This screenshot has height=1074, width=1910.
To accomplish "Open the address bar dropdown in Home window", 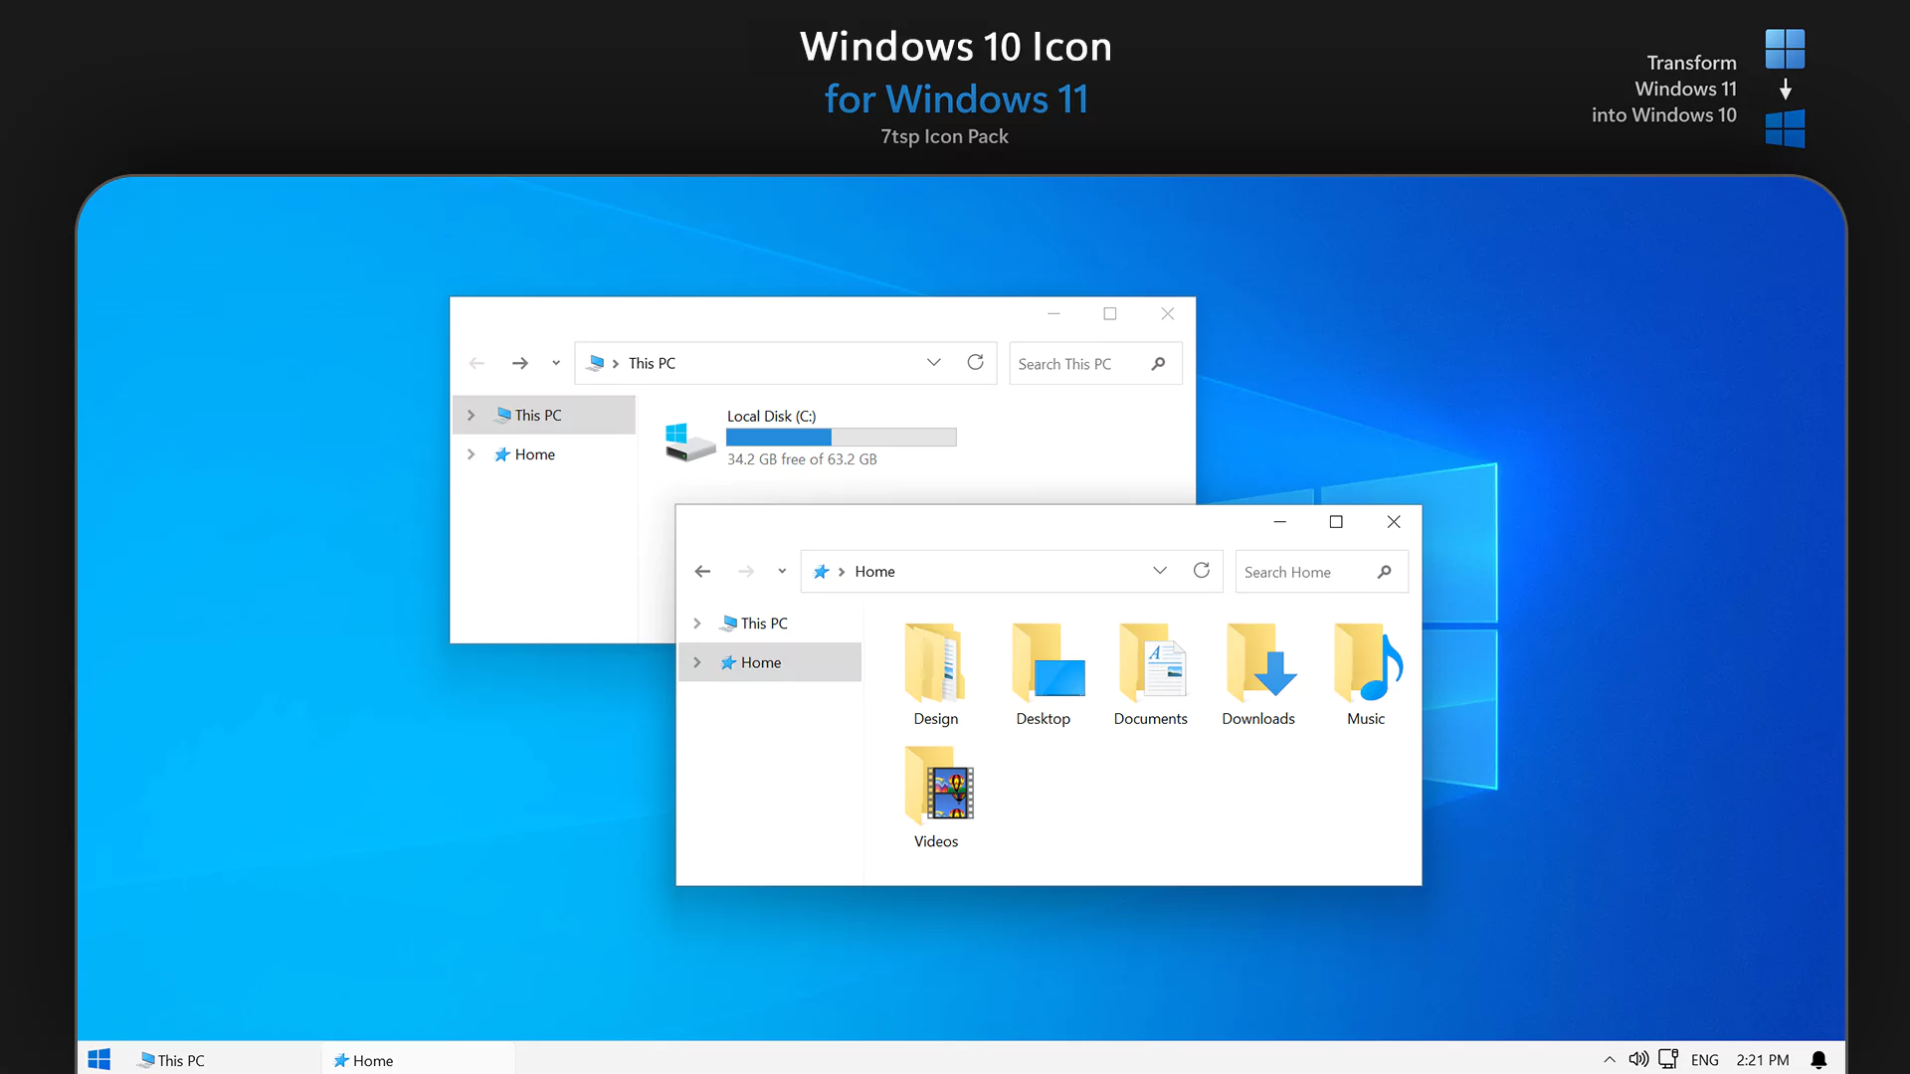I will click(x=1160, y=571).
